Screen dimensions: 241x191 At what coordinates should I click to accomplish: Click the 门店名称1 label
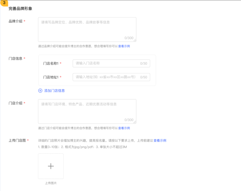coord(51,64)
